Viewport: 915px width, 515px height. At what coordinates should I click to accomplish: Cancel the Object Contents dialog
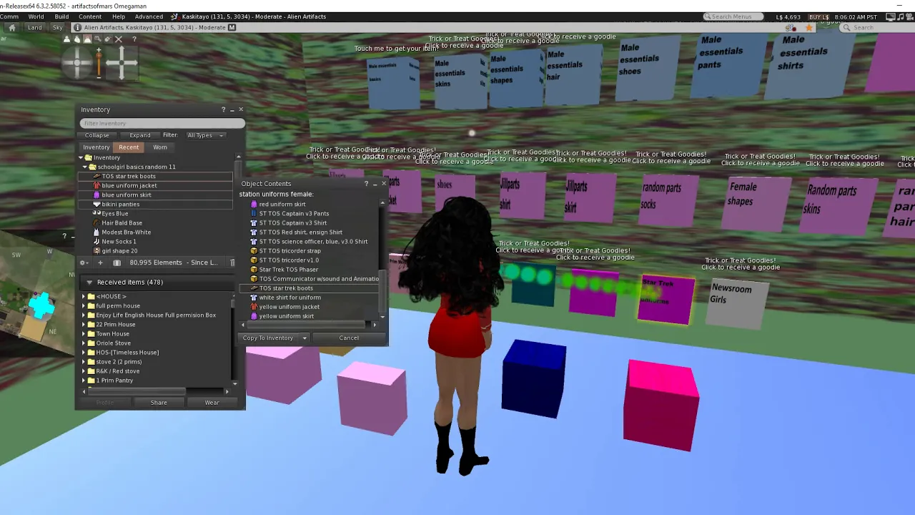click(x=349, y=338)
